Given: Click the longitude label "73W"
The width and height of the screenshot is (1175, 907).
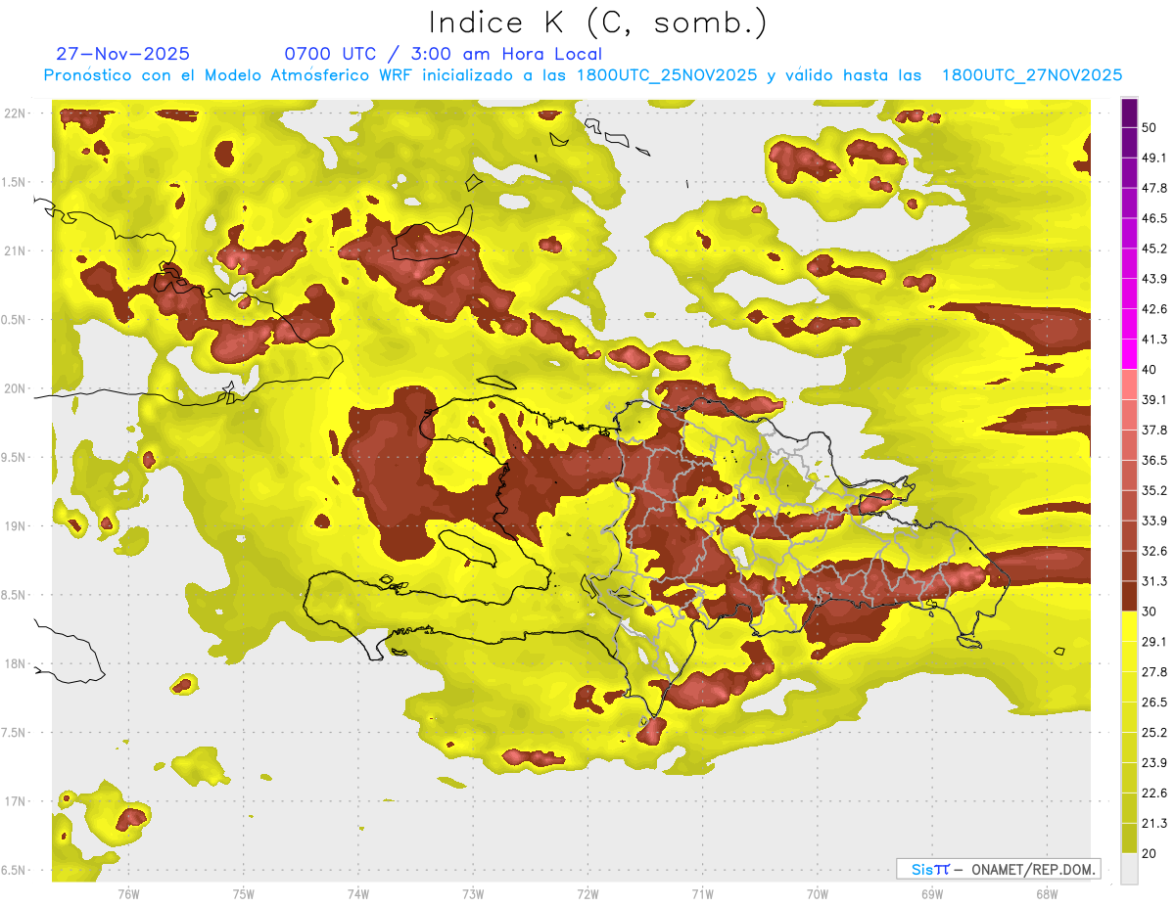Looking at the screenshot, I should pos(473,893).
